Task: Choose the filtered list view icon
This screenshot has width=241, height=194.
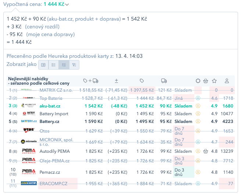Action: (74, 65)
